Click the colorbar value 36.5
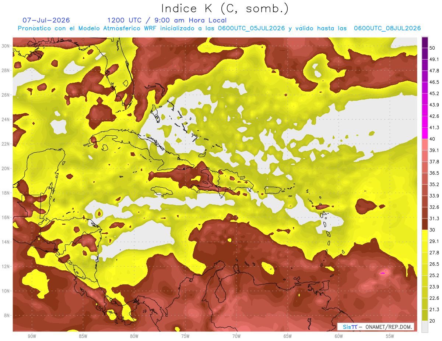The width and height of the screenshot is (442, 341). [434, 173]
